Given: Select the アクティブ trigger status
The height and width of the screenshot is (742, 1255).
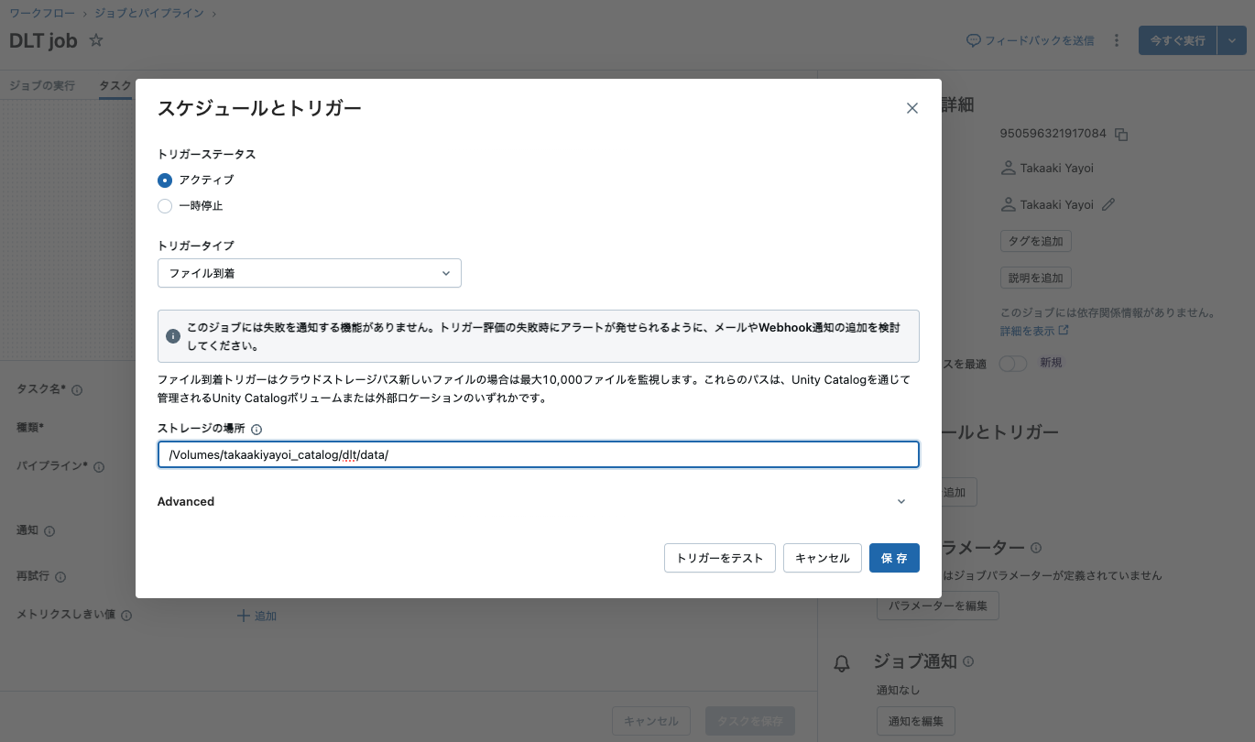Looking at the screenshot, I should [x=165, y=180].
